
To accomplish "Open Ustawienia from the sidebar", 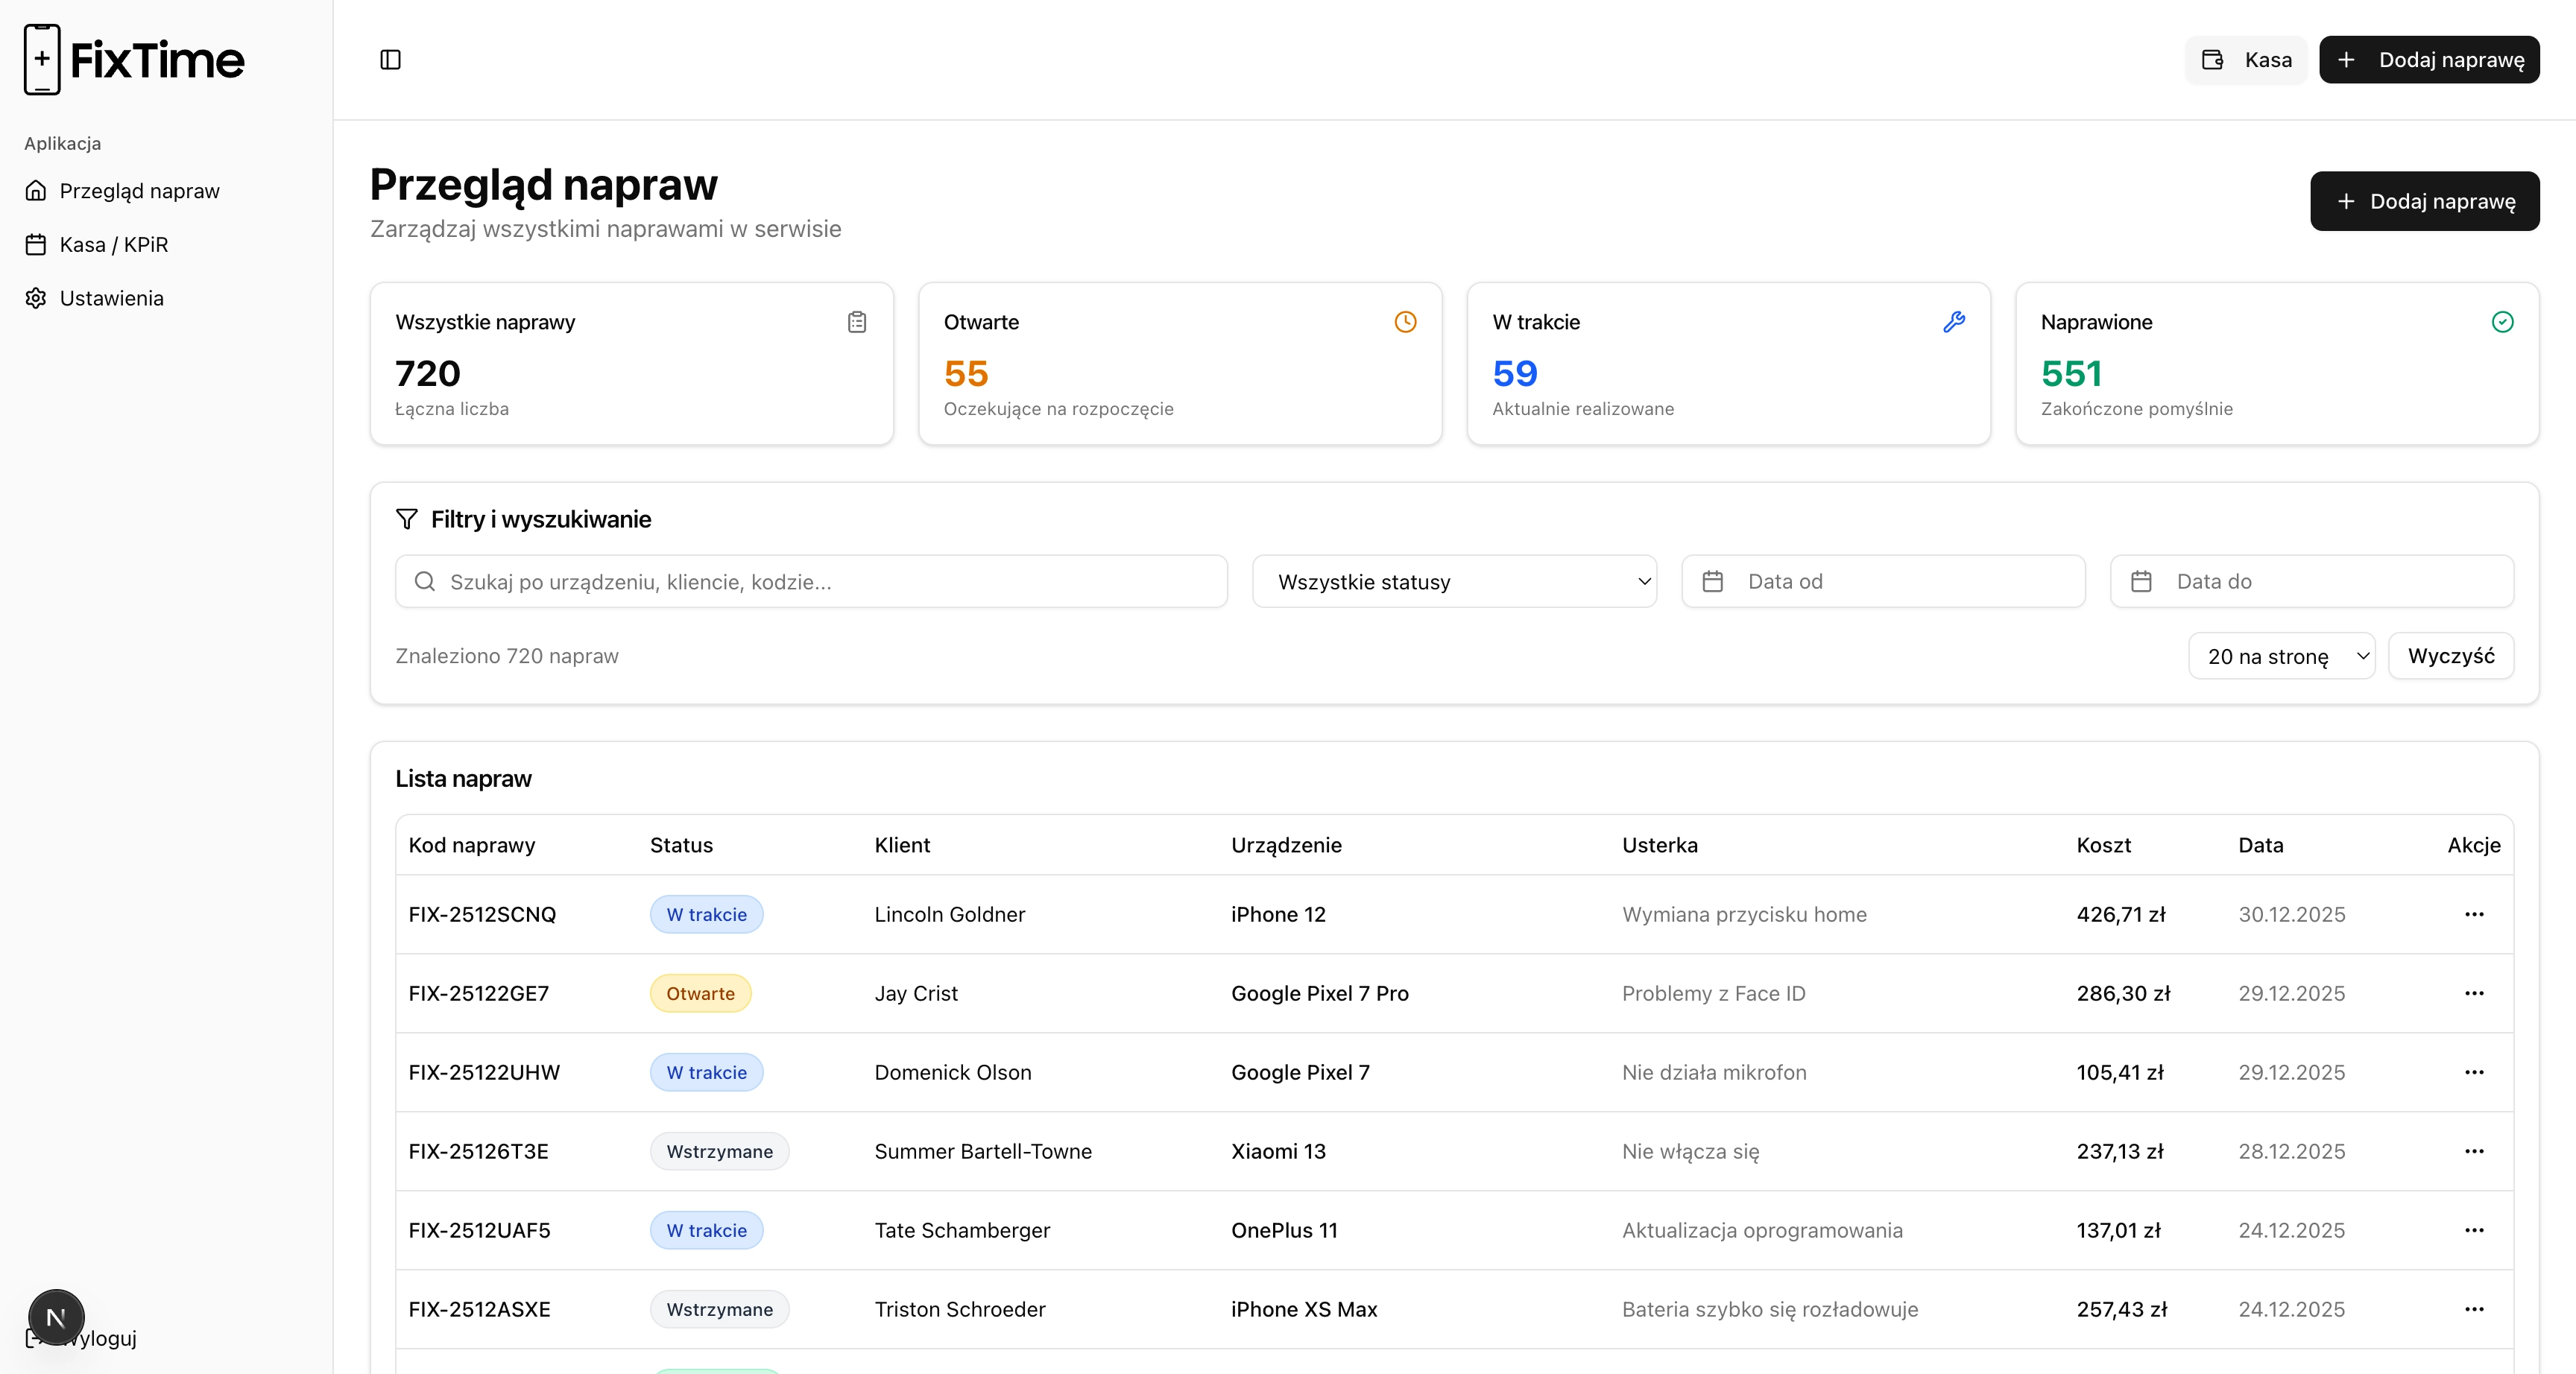I will point(111,298).
